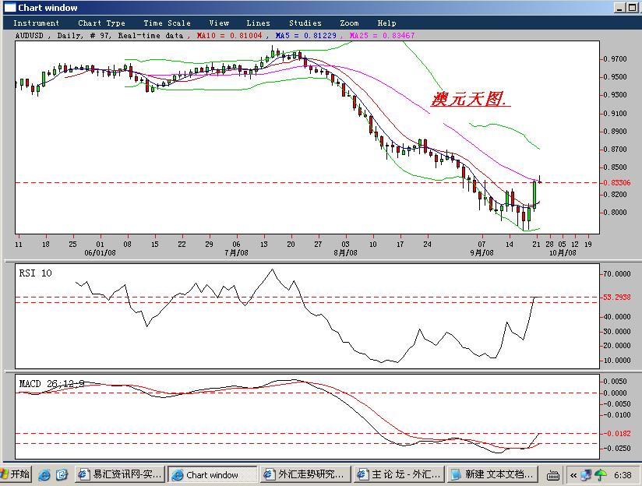Click the MACD 26,12,9 study label
Screen dimensions: 642x486
51,384
